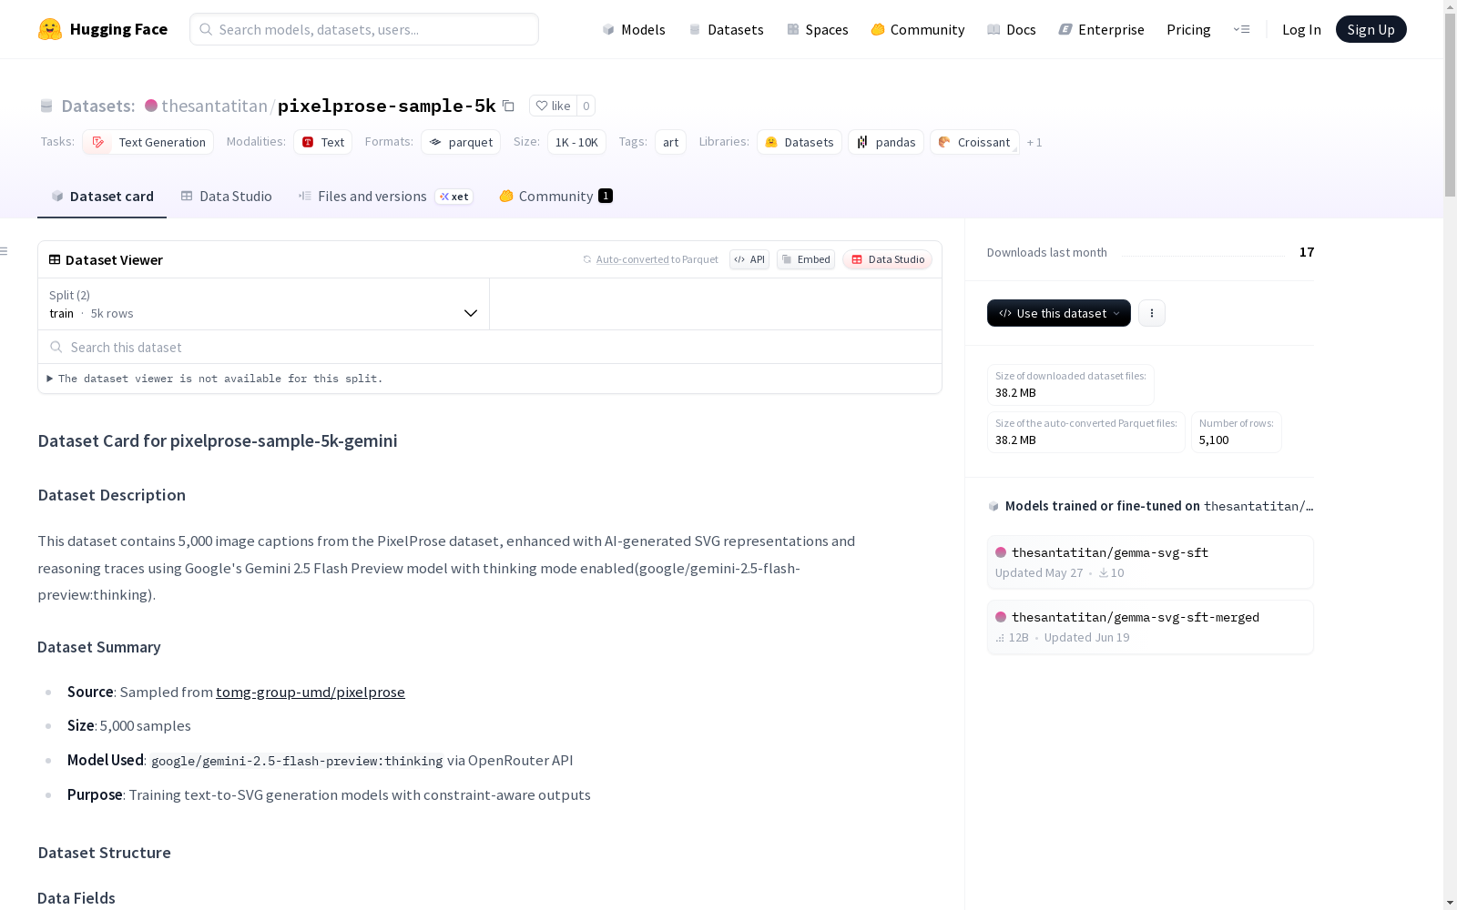Click the Dataset Viewer heading

114,260
